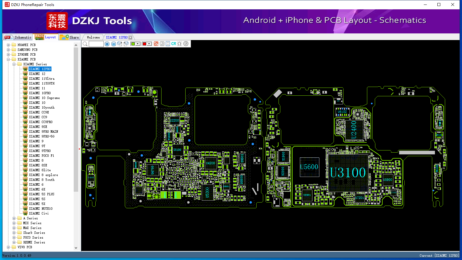Expand the VIVO PCB tree node
The image size is (462, 260).
click(x=8, y=247)
